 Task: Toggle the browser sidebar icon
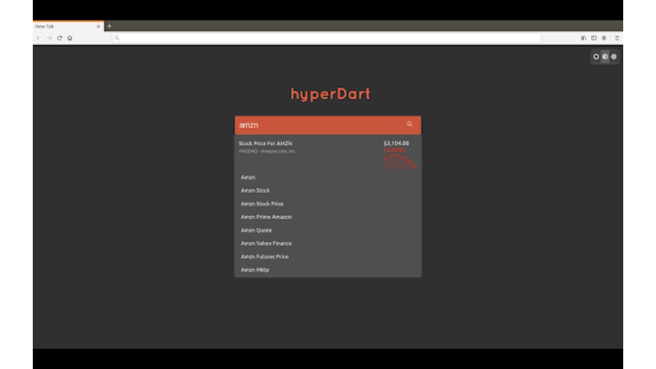click(x=594, y=38)
